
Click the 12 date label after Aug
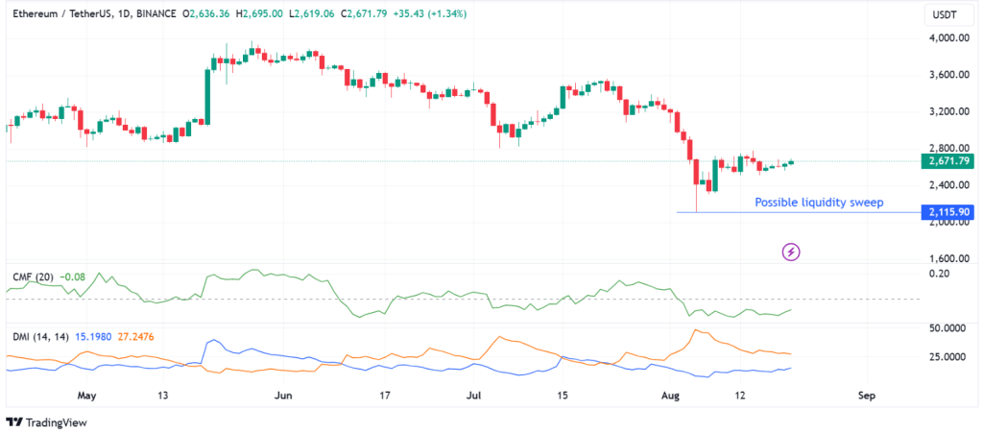tap(740, 396)
